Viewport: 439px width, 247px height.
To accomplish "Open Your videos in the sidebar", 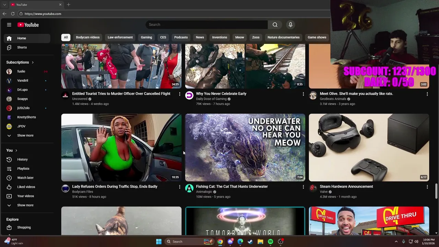I will point(27,196).
